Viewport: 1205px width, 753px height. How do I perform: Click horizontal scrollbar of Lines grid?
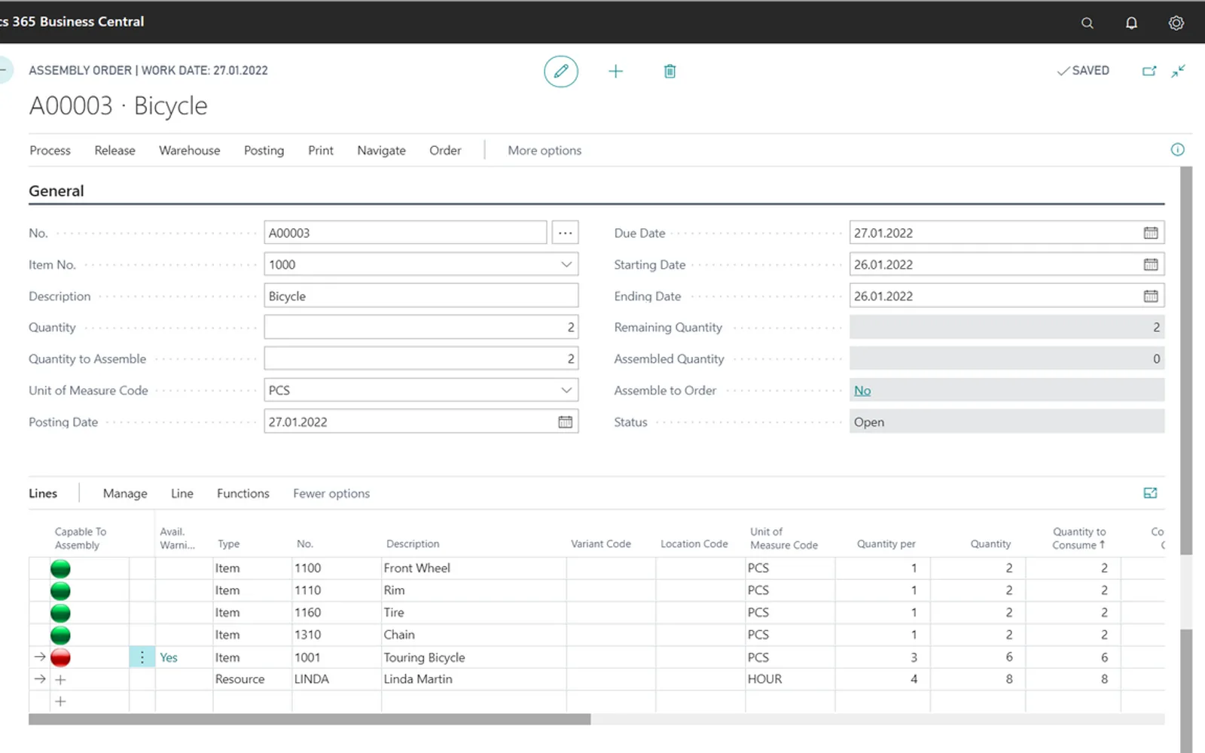[310, 719]
